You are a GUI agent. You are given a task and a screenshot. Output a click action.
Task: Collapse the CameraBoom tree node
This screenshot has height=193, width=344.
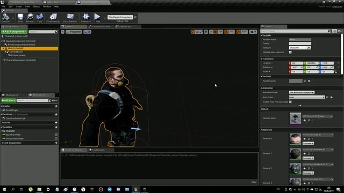(x=5, y=52)
